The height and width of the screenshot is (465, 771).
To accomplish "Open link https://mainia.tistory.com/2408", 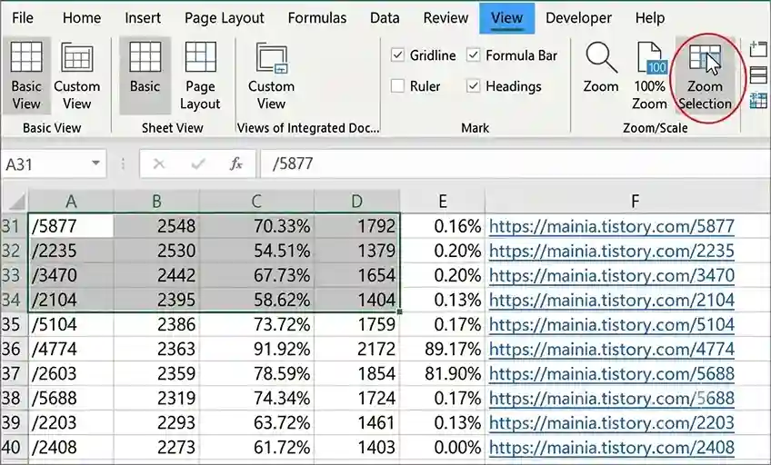I will tap(611, 448).
